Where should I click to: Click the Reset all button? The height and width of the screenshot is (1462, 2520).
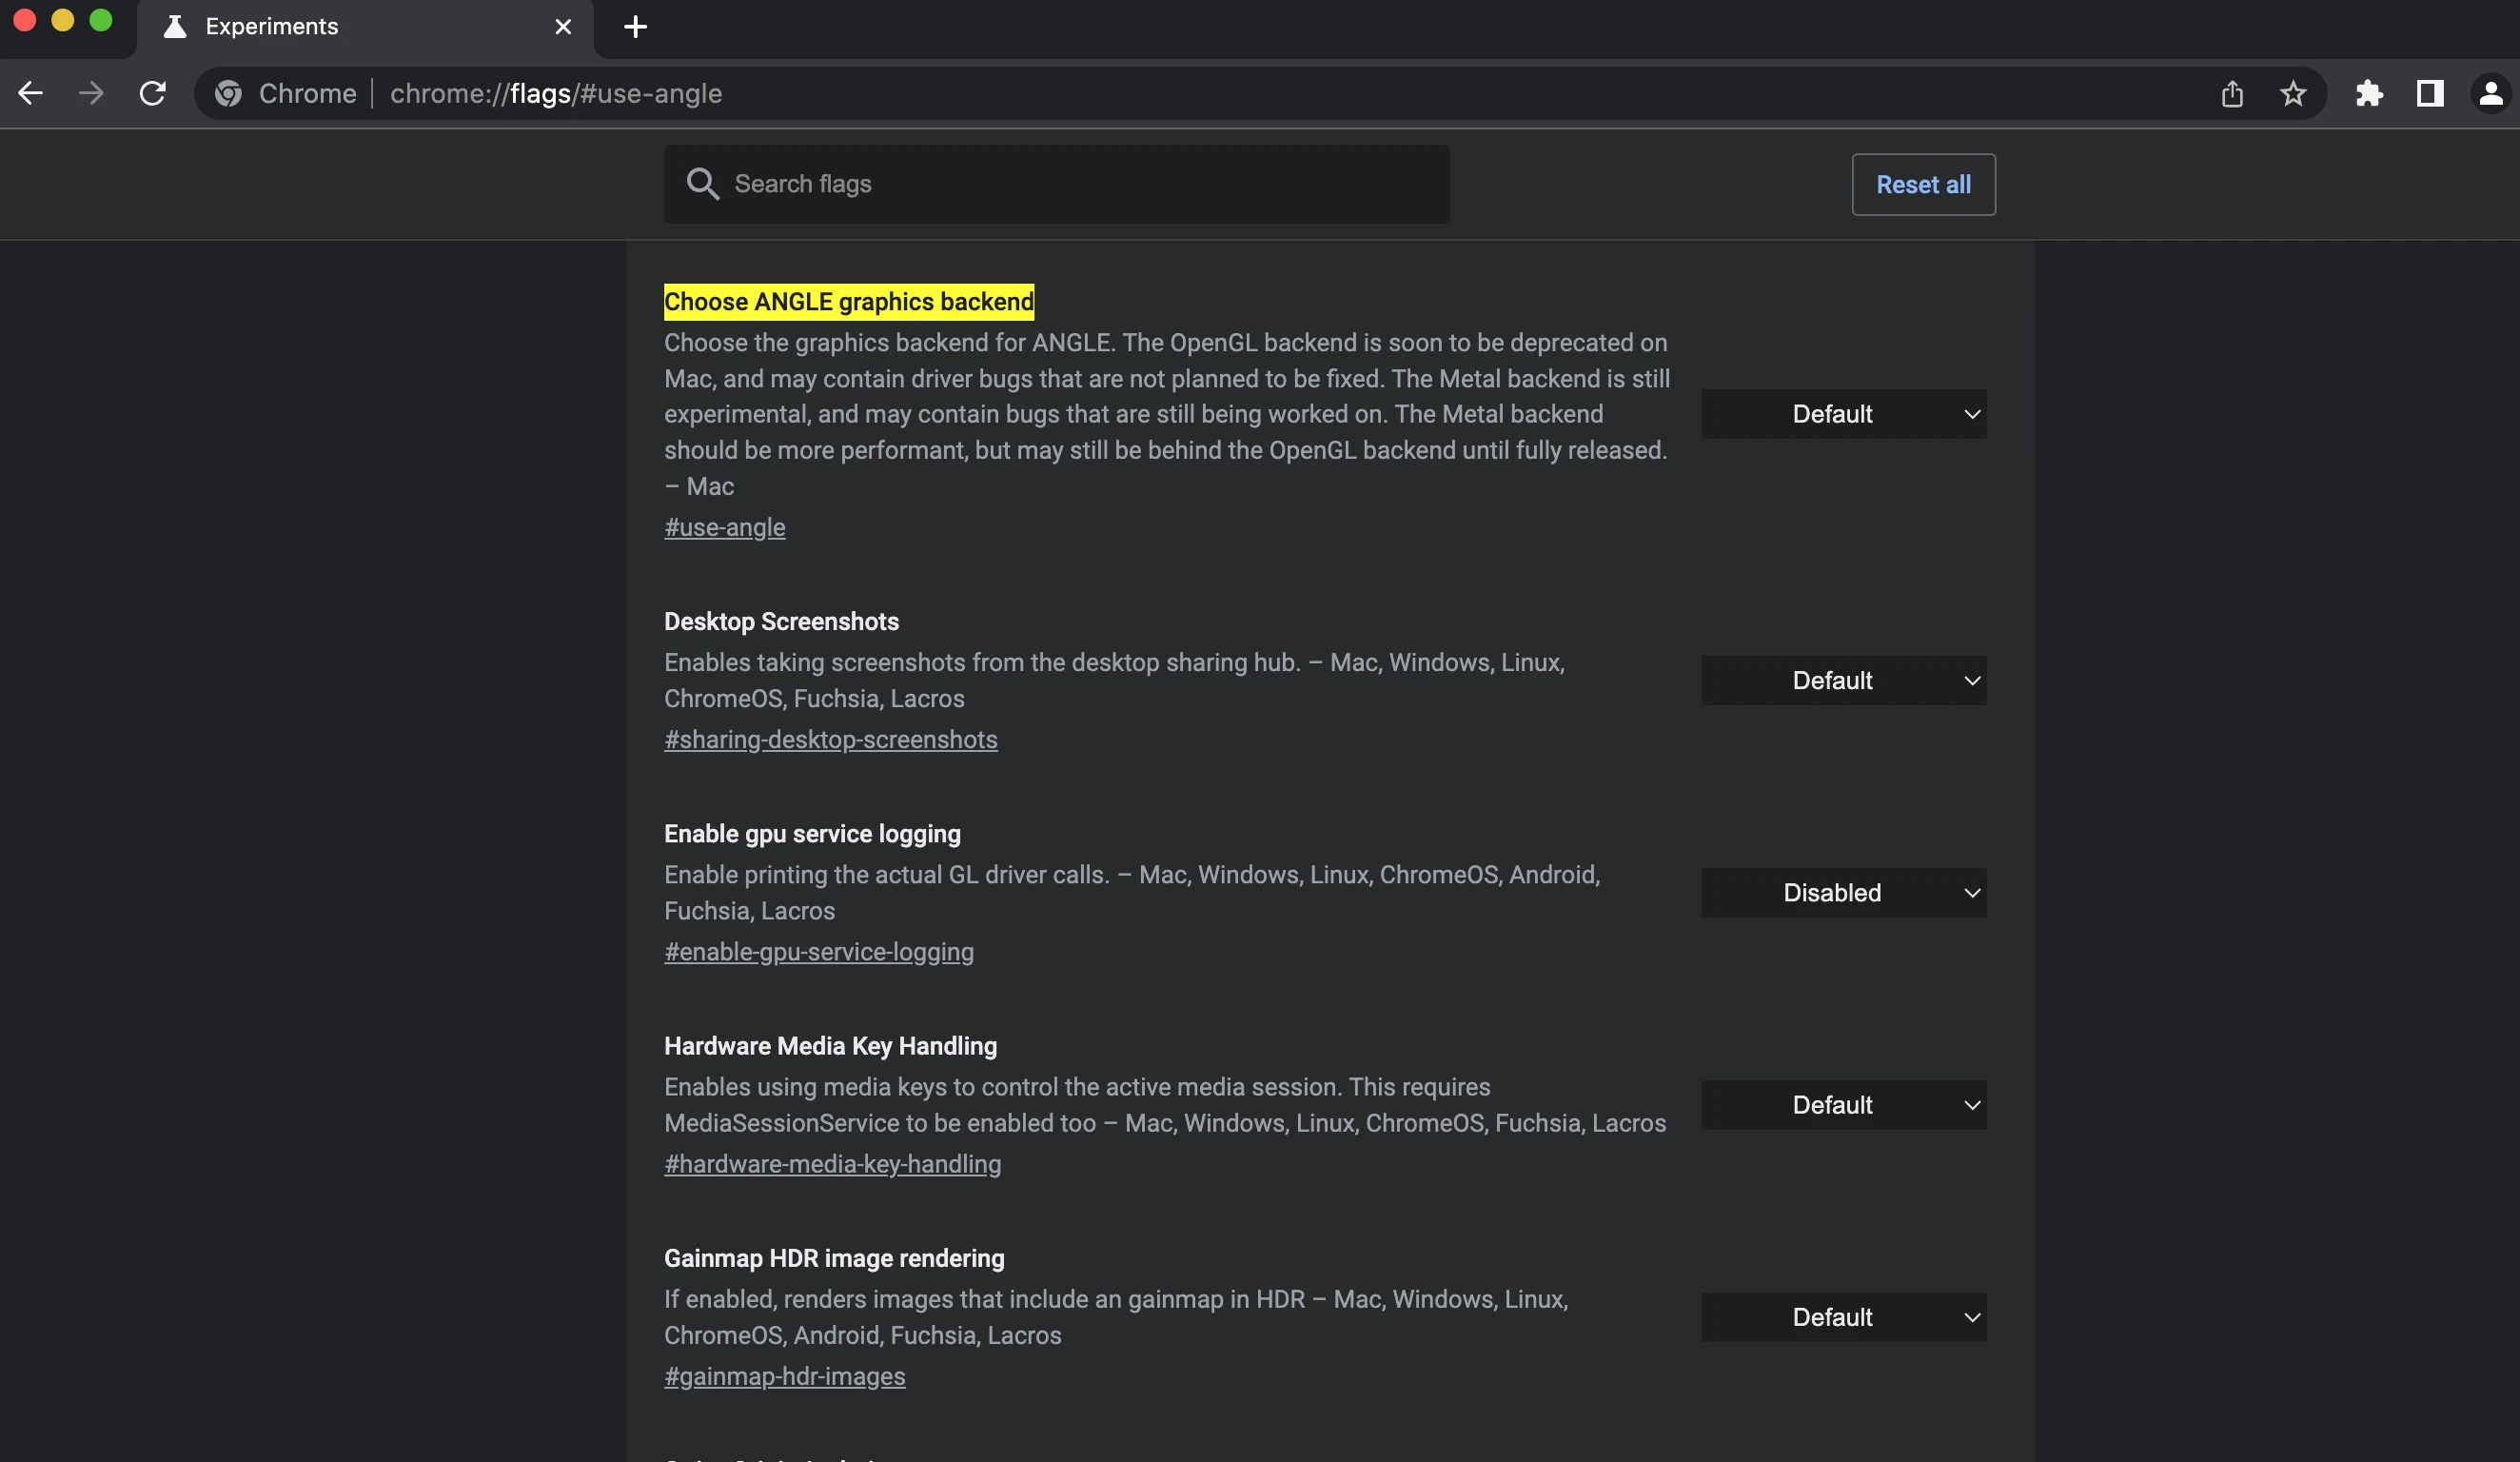(x=1922, y=185)
